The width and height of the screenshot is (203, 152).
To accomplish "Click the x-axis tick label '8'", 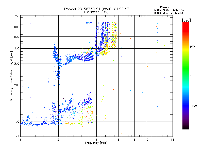I will tap(134, 140).
